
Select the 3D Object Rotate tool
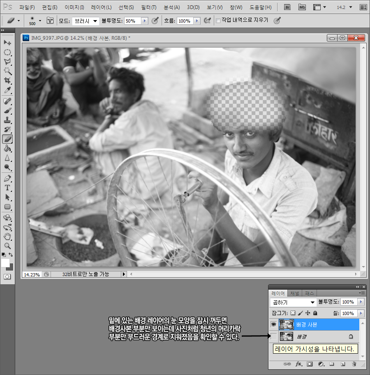point(7,218)
